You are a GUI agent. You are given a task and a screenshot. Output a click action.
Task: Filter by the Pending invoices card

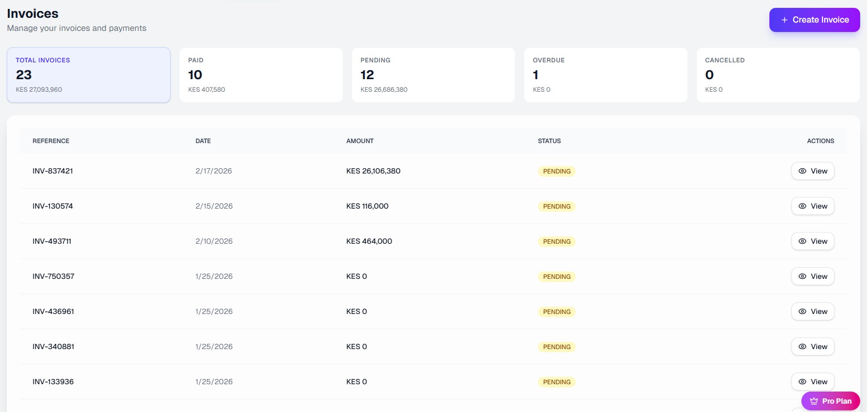tap(433, 75)
